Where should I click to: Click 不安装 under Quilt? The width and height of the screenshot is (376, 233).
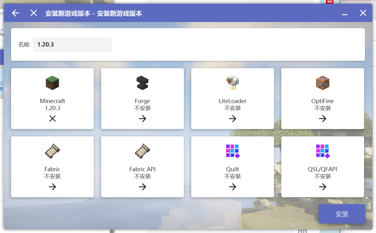pos(233,176)
